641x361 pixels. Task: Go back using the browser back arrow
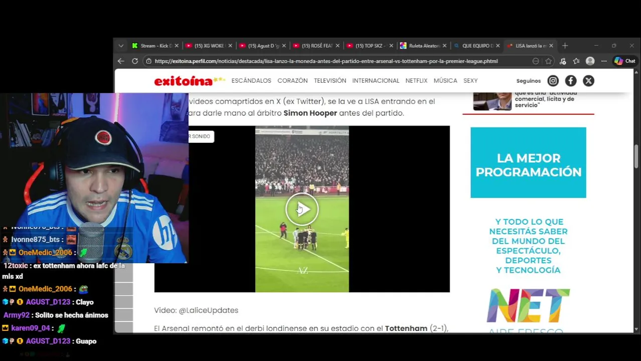(x=121, y=61)
